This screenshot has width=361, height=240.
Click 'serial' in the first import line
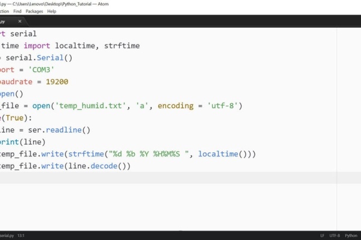point(23,34)
